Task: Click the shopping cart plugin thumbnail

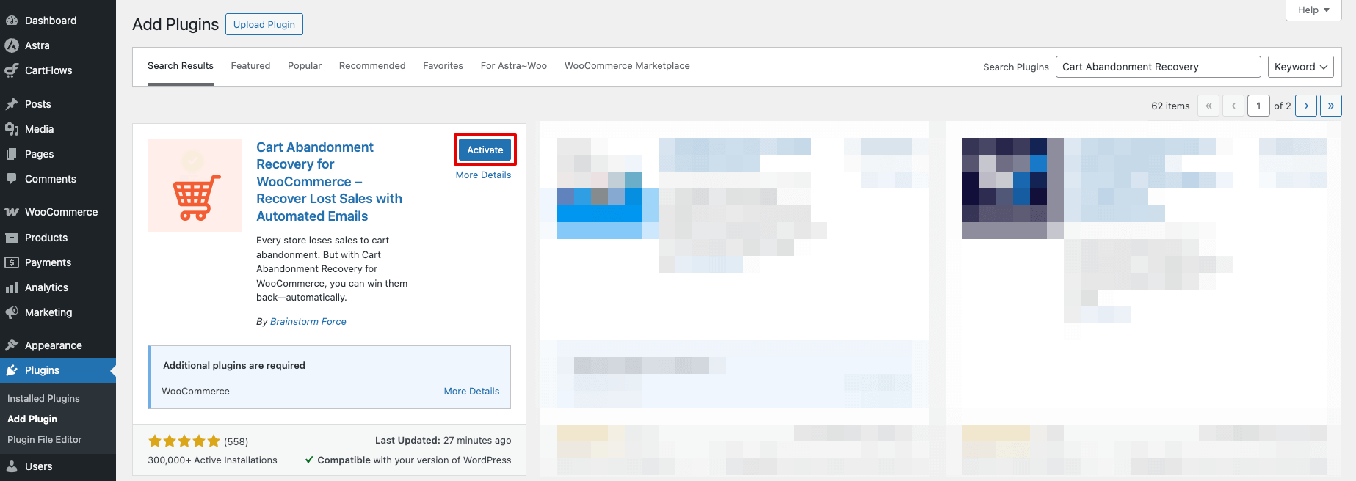Action: click(x=195, y=186)
